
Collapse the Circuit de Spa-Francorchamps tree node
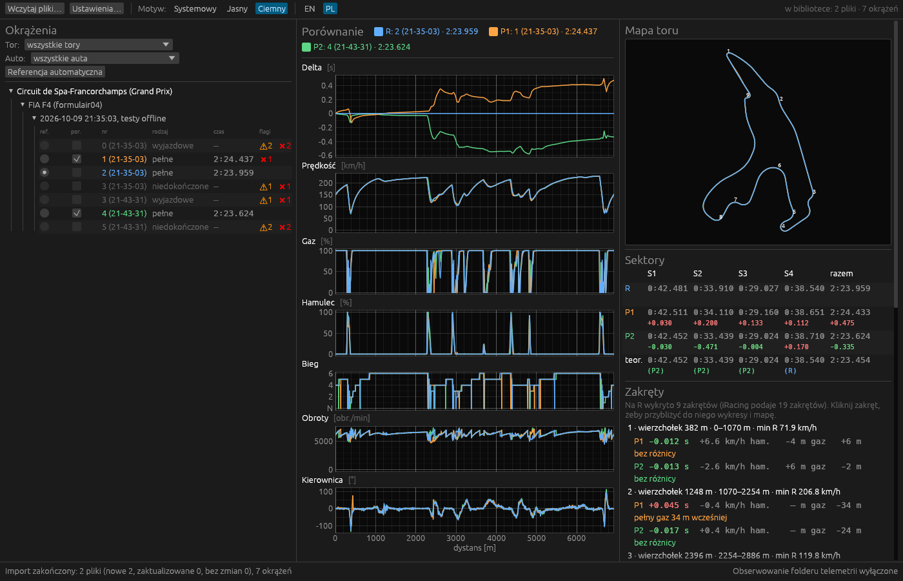tap(11, 91)
